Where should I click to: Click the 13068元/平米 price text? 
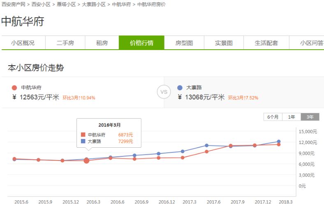tap(205, 97)
